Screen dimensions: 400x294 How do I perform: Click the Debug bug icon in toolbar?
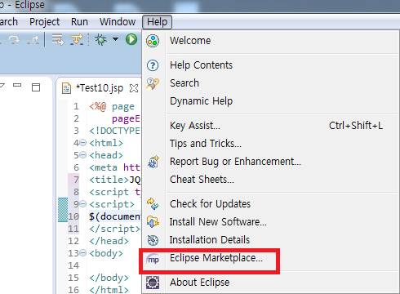(x=100, y=39)
